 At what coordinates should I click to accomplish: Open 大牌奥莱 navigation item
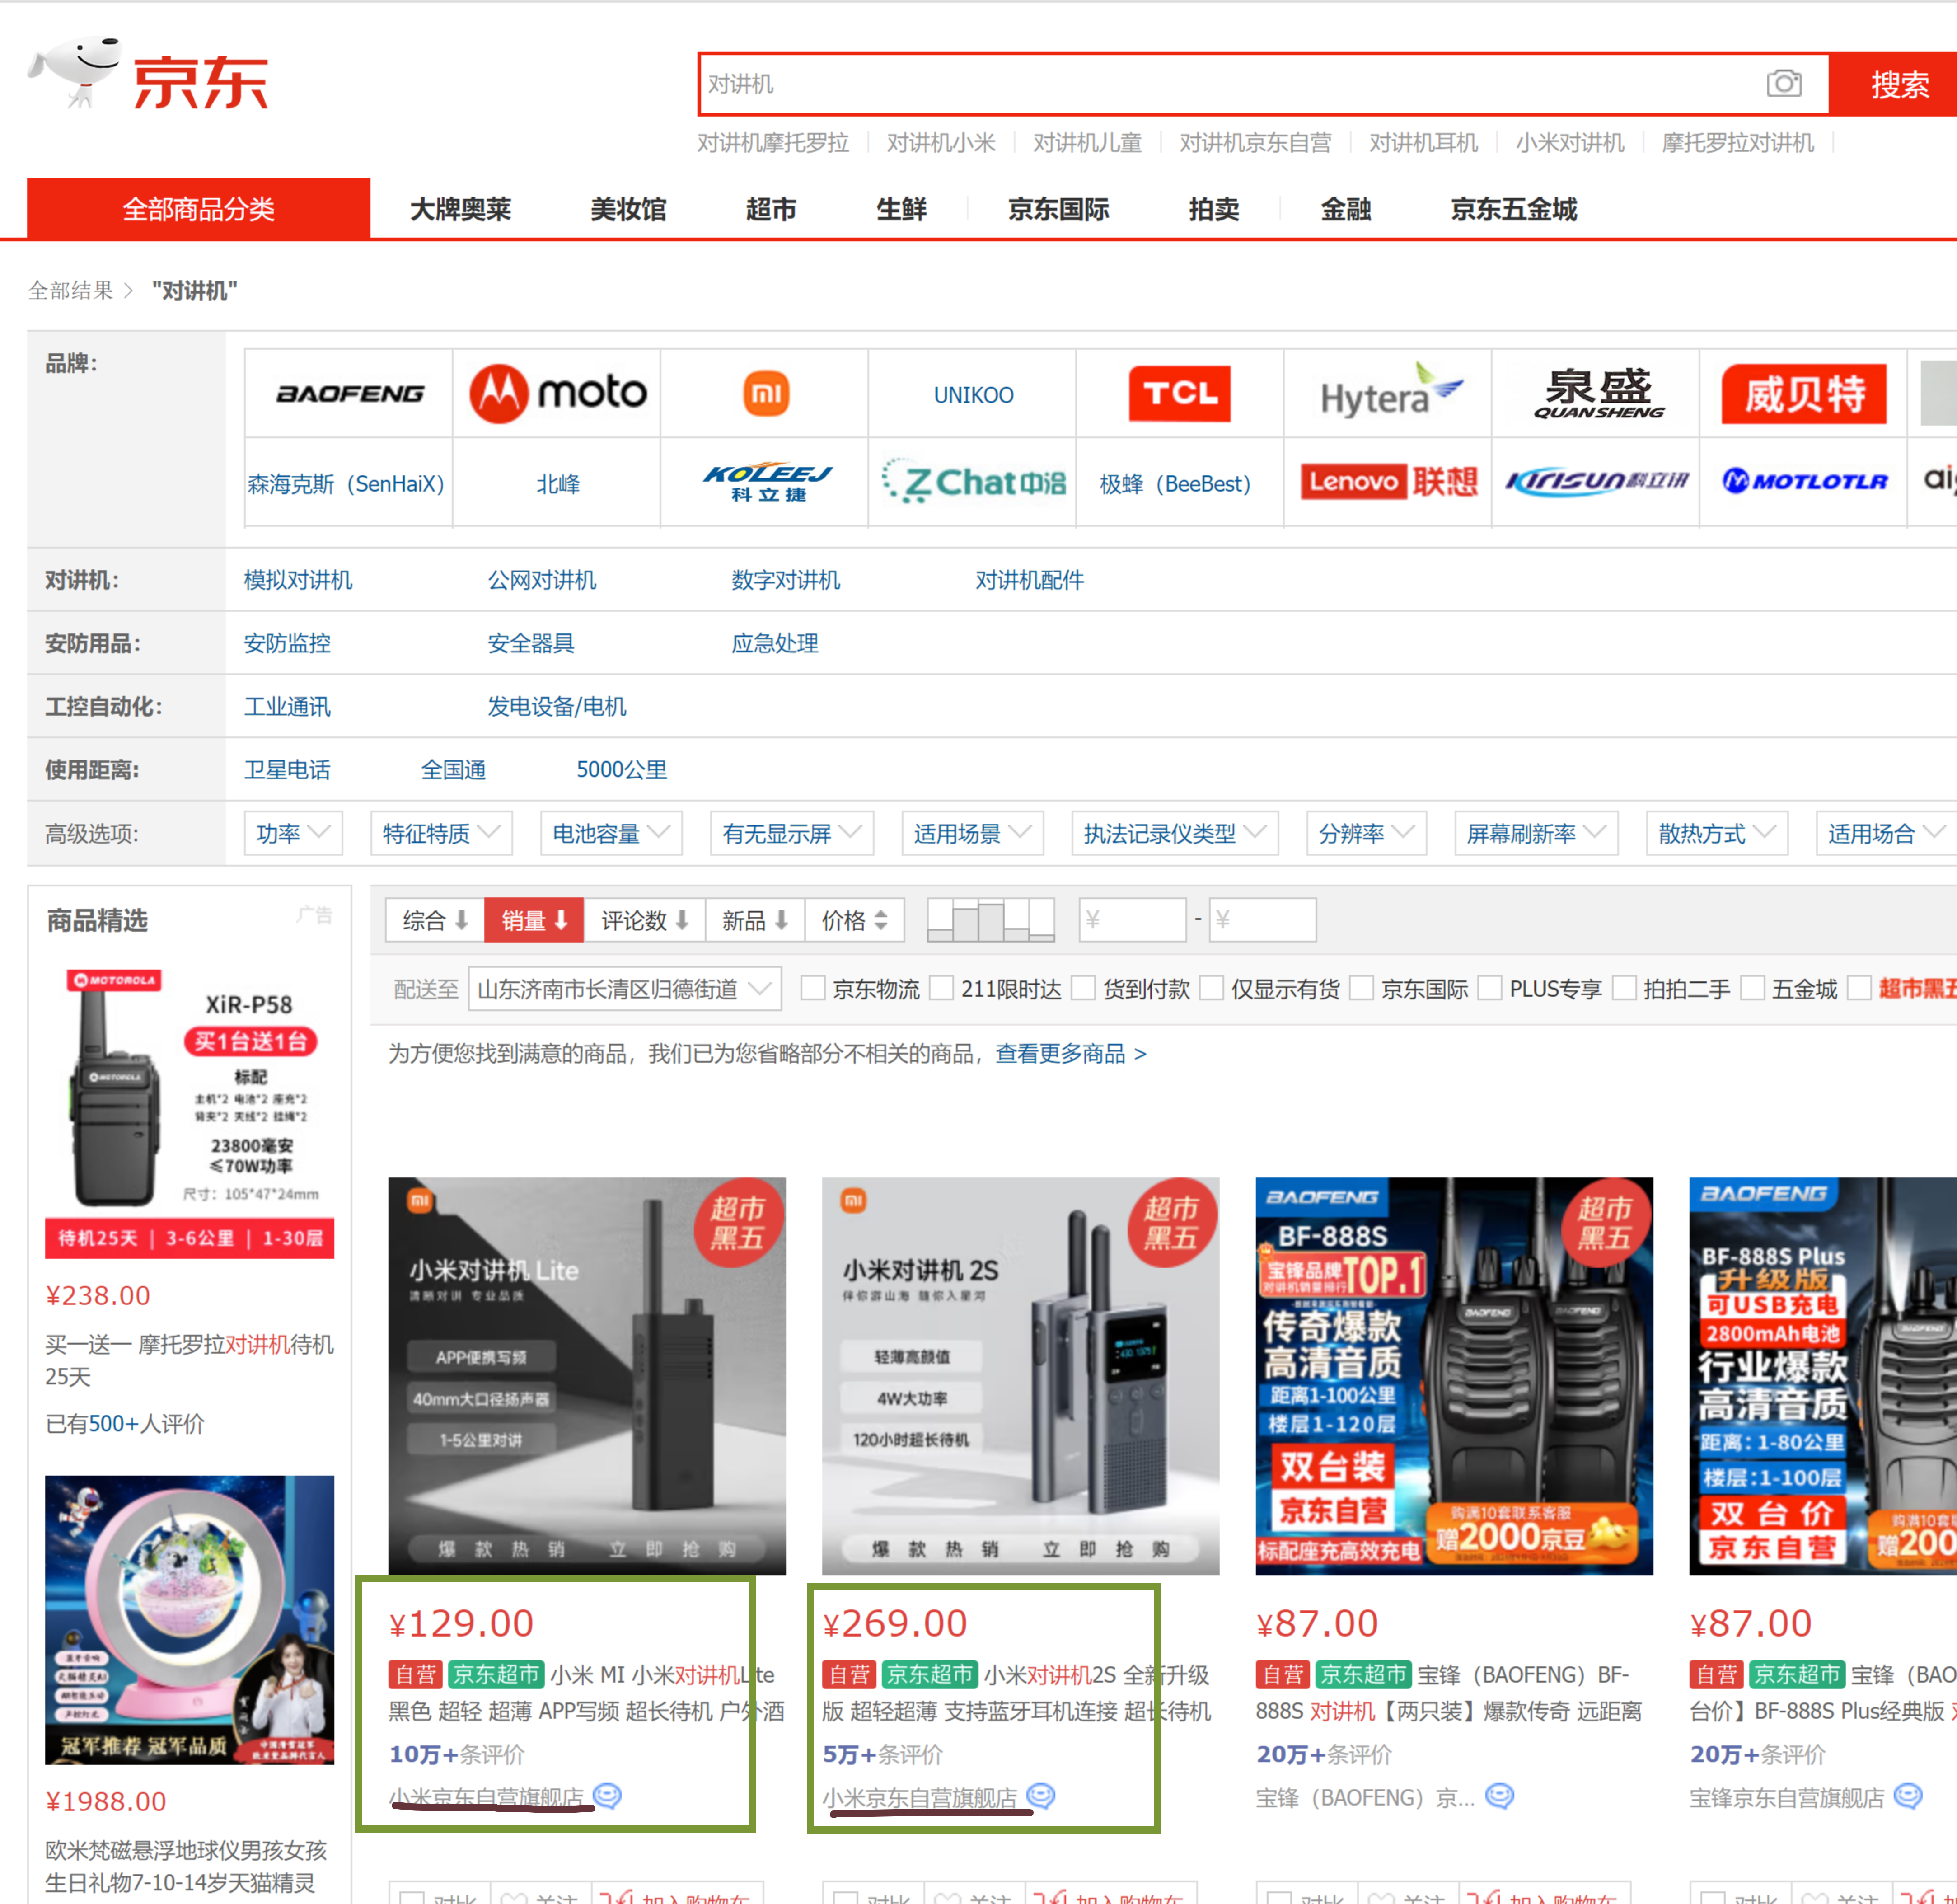460,209
